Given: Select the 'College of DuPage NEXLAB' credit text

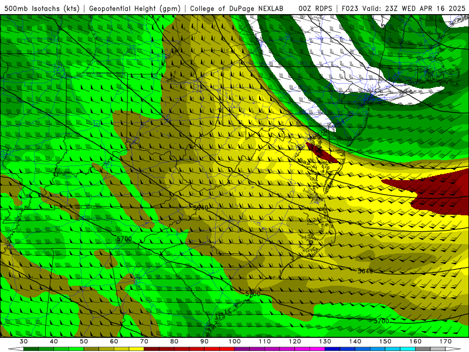Looking at the screenshot, I should click(237, 8).
